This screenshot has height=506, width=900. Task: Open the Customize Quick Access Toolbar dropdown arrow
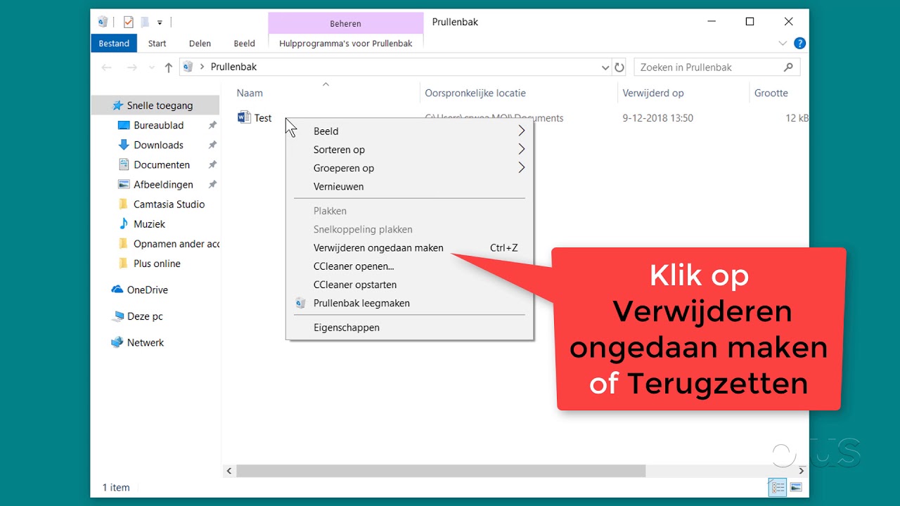coord(160,22)
